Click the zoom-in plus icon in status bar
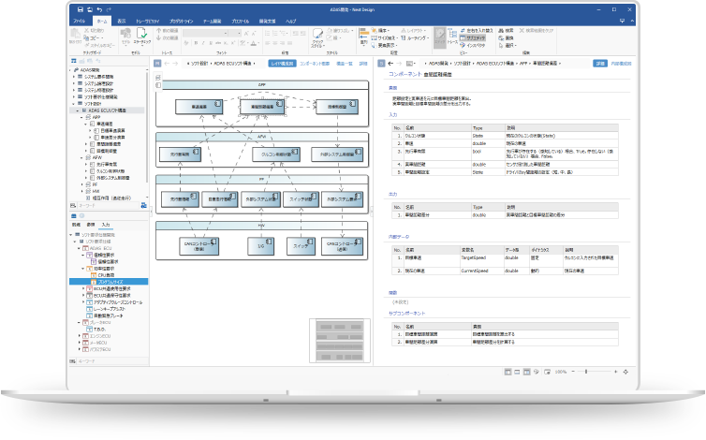This screenshot has width=706, height=440. 615,372
